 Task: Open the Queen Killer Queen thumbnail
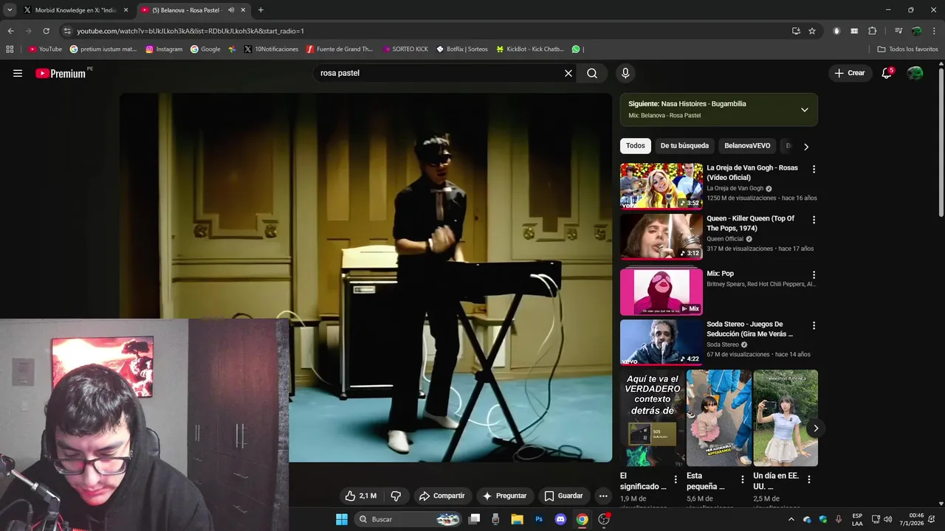tap(661, 237)
